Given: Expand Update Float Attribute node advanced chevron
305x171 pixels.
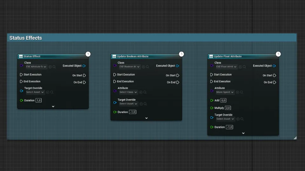Looking at the screenshot, I should [243, 133].
